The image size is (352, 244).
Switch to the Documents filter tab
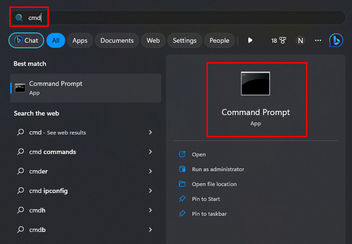click(x=117, y=40)
